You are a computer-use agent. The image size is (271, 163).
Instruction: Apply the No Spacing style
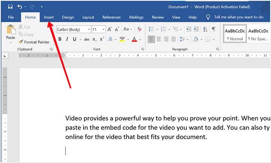click(259, 34)
